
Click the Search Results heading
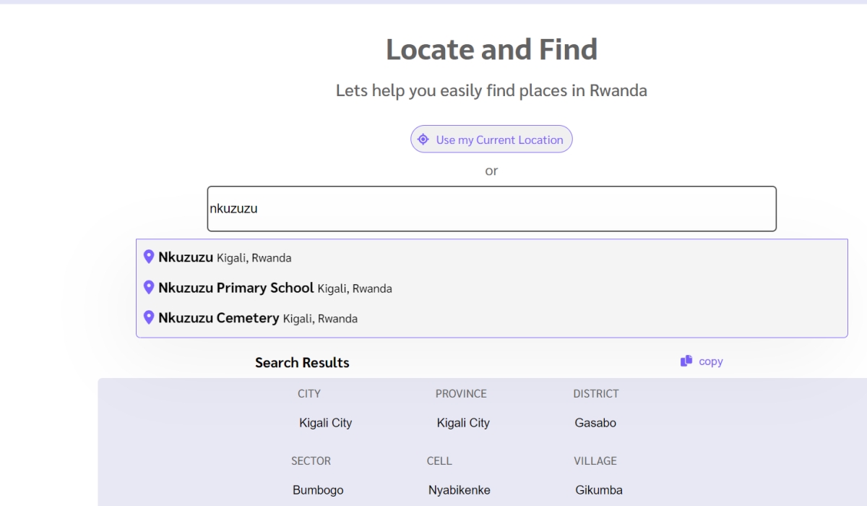point(302,363)
